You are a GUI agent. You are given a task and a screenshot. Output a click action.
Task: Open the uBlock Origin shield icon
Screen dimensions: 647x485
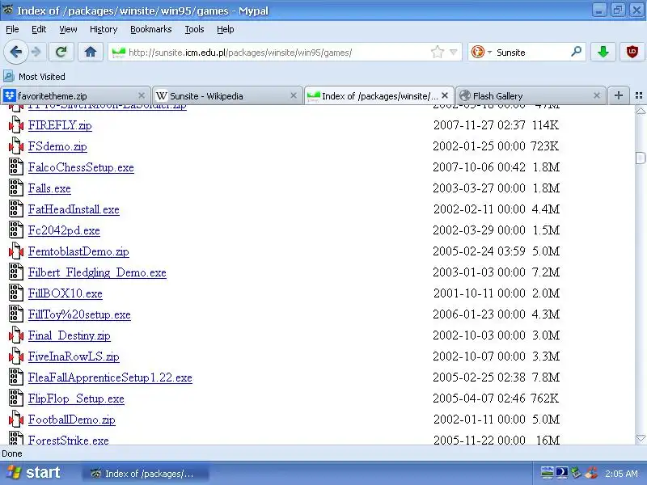coord(632,52)
